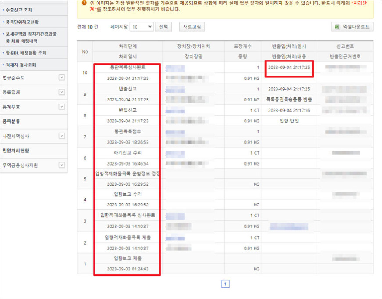The width and height of the screenshot is (382, 299).
Task: Click the 통관목록심사완료 row cell
Action: click(127, 68)
